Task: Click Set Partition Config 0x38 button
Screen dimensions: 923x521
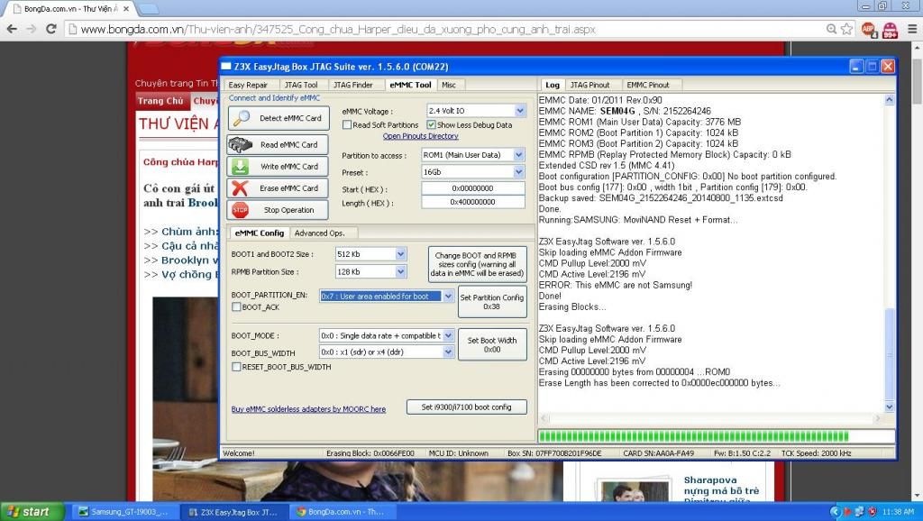Action: tap(491, 302)
